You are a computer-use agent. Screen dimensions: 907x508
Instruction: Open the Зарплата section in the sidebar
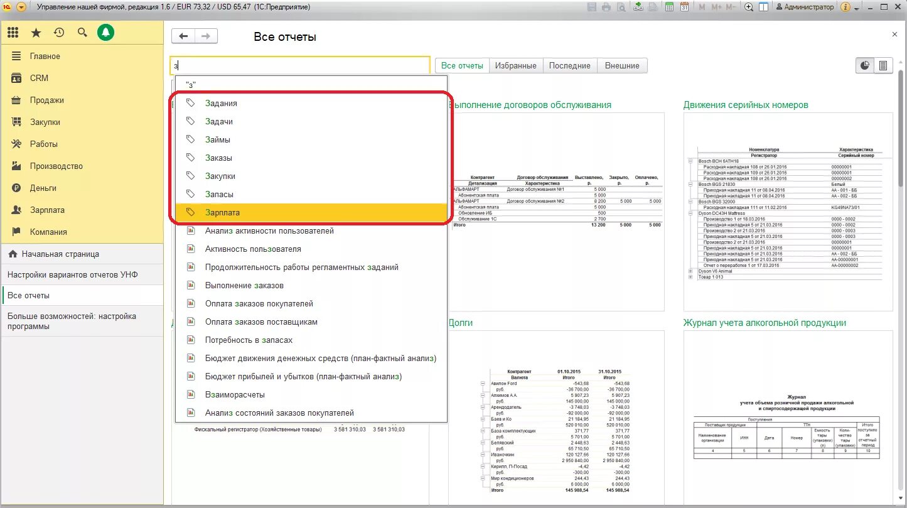click(x=82, y=210)
